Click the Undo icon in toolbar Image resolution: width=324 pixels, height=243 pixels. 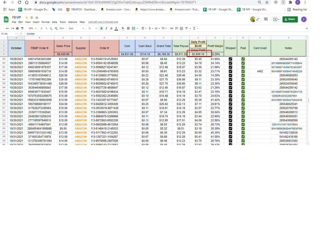coord(7,28)
